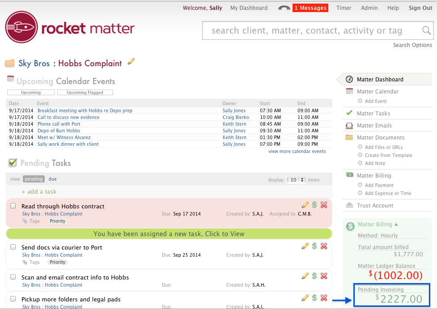This screenshot has height=309, width=437.
Task: Click the phone icon next to Messages
Action: pos(284,8)
